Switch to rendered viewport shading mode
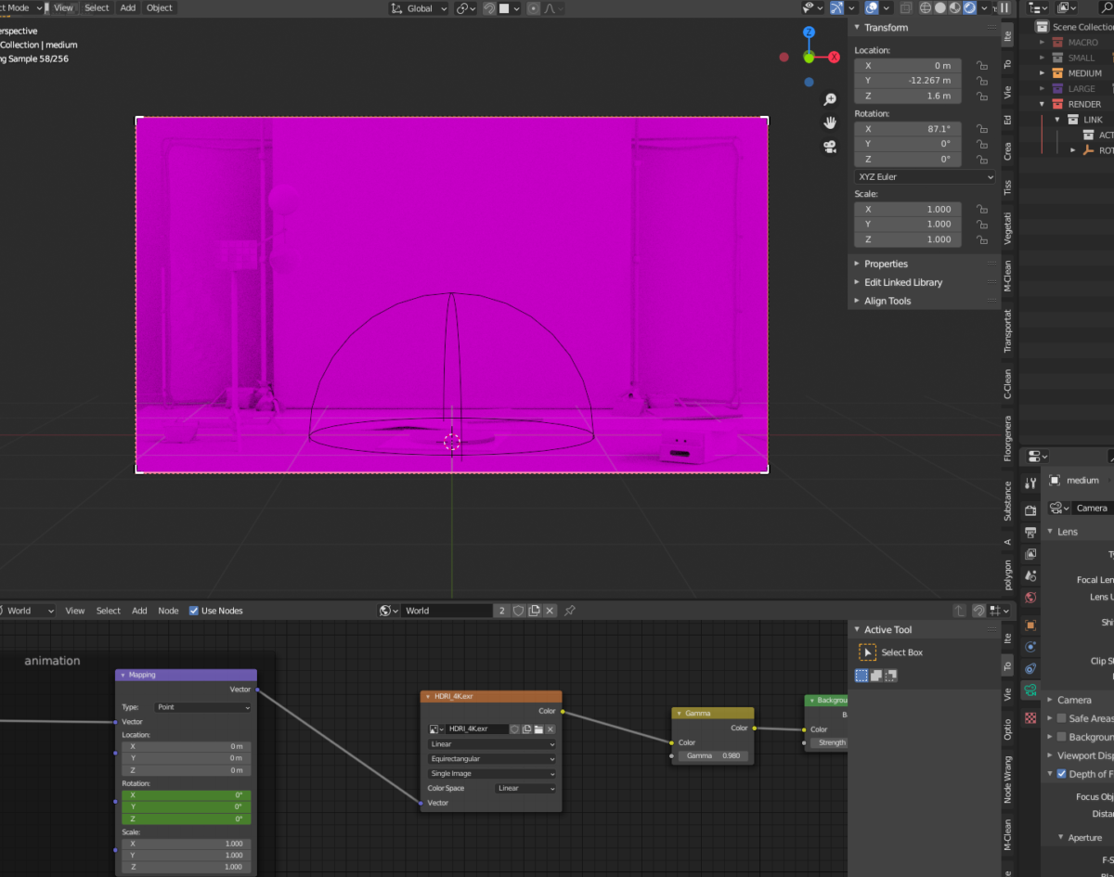This screenshot has height=877, width=1114. pyautogui.click(x=969, y=7)
